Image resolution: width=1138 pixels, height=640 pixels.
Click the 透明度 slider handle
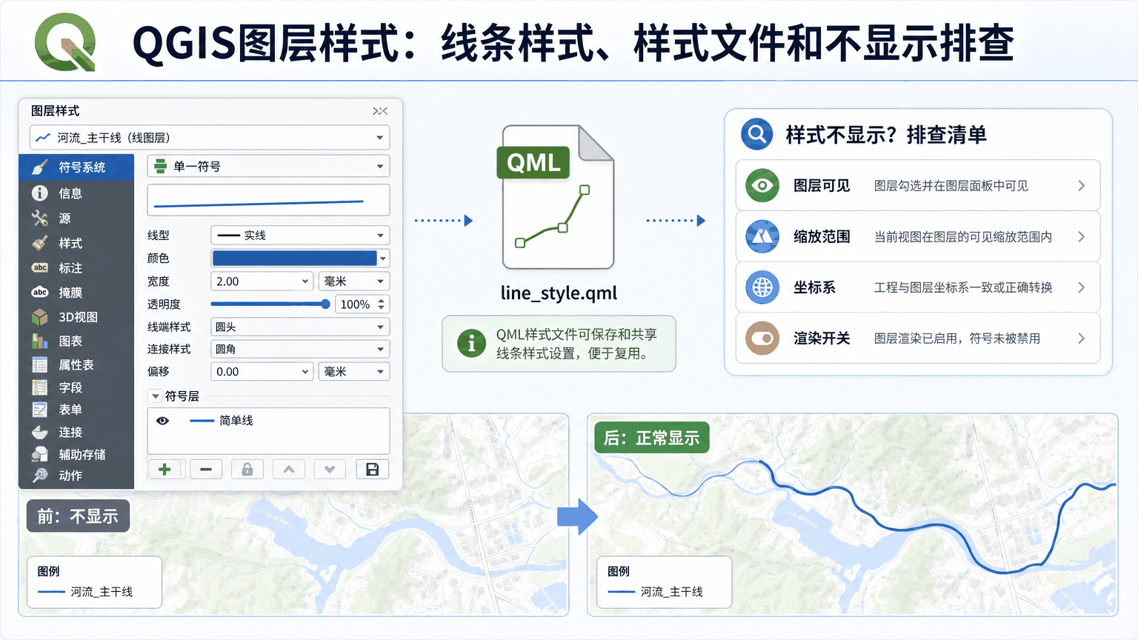click(x=325, y=304)
